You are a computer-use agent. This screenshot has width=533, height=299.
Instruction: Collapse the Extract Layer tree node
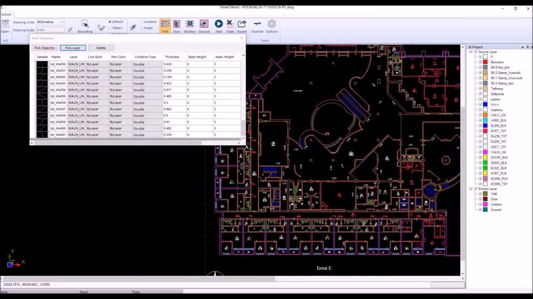coord(471,189)
